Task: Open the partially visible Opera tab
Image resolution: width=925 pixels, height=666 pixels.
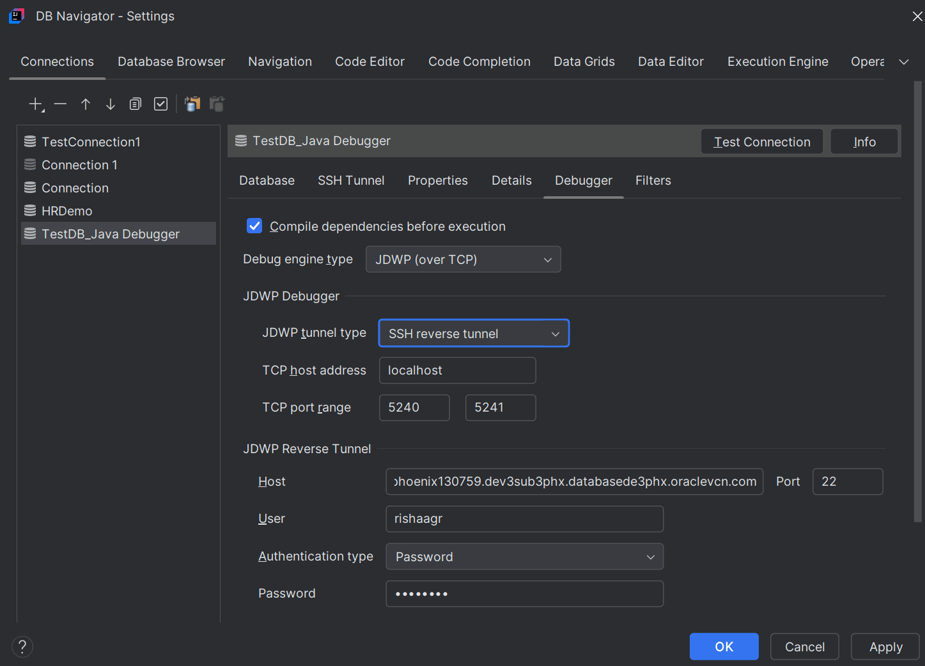Action: click(867, 62)
